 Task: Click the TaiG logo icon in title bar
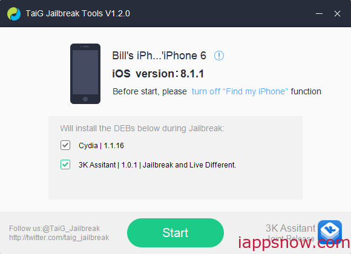[14, 14]
